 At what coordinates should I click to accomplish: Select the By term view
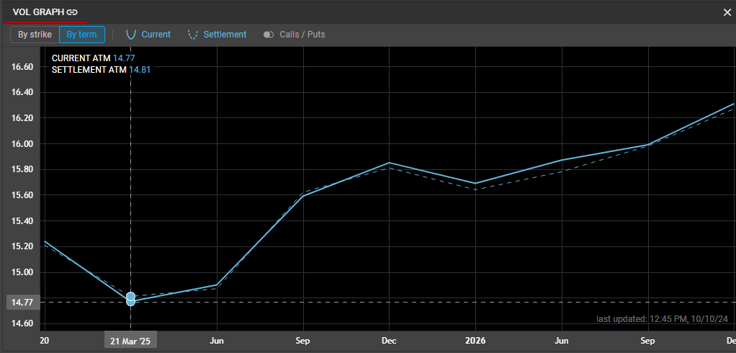click(x=81, y=35)
